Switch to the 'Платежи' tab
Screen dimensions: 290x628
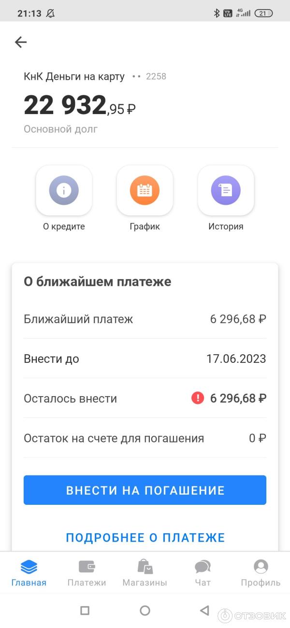[87, 573]
